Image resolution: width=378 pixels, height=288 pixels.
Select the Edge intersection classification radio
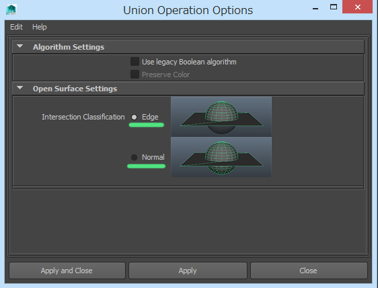134,117
